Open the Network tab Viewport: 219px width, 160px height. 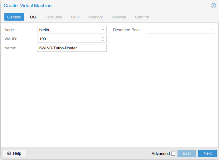(119, 17)
